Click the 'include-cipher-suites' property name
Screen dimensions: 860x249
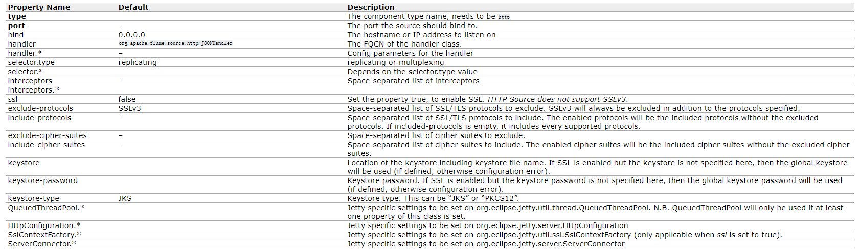47,145
